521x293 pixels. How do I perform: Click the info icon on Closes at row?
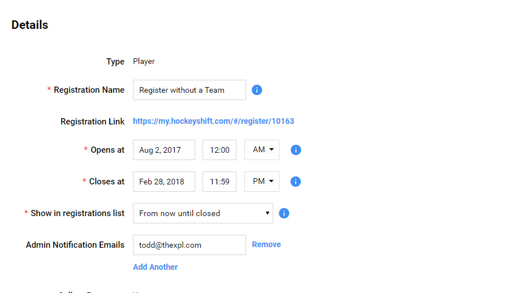click(x=295, y=182)
